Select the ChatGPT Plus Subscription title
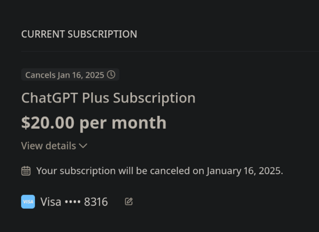This screenshot has height=232, width=319. pyautogui.click(x=108, y=98)
